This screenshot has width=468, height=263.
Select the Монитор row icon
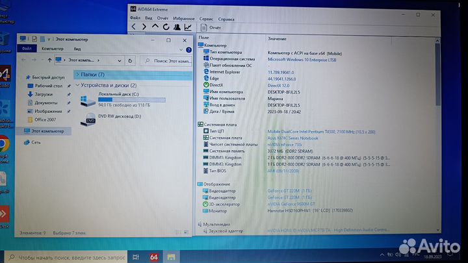pyautogui.click(x=205, y=211)
